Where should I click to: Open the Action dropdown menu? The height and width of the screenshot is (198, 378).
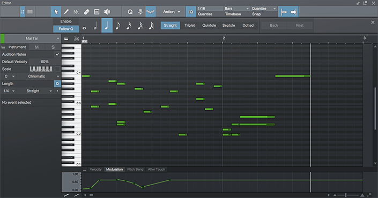point(172,12)
